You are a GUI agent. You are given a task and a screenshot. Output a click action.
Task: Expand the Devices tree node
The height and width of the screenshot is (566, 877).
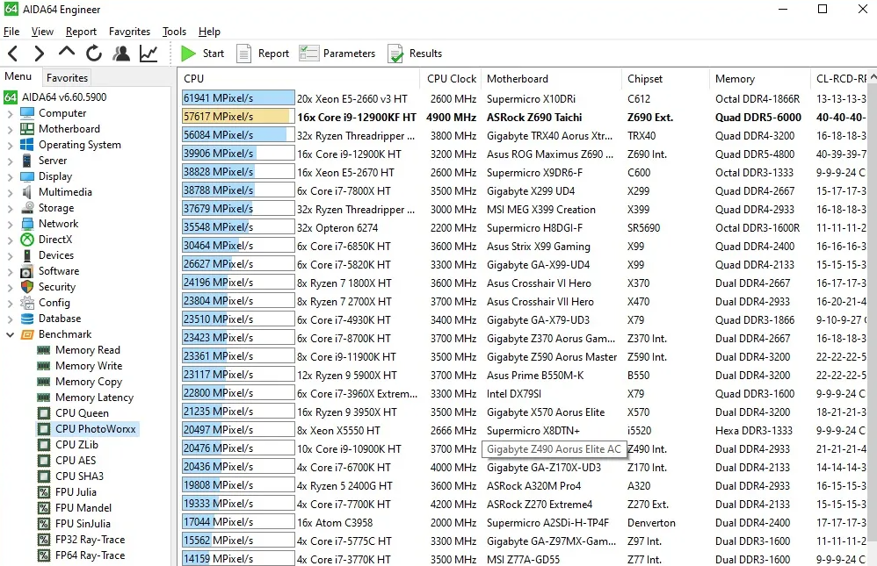[10, 255]
